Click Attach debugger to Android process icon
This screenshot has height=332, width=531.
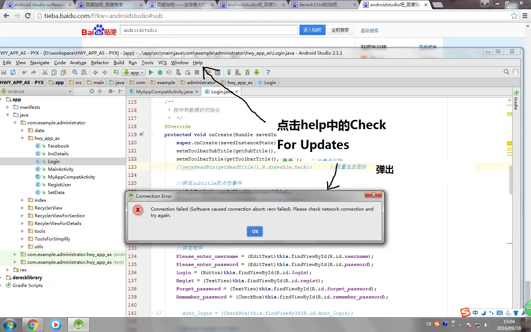(178, 72)
